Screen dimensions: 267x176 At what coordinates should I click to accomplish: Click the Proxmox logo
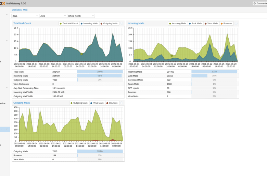[x=2, y=3]
